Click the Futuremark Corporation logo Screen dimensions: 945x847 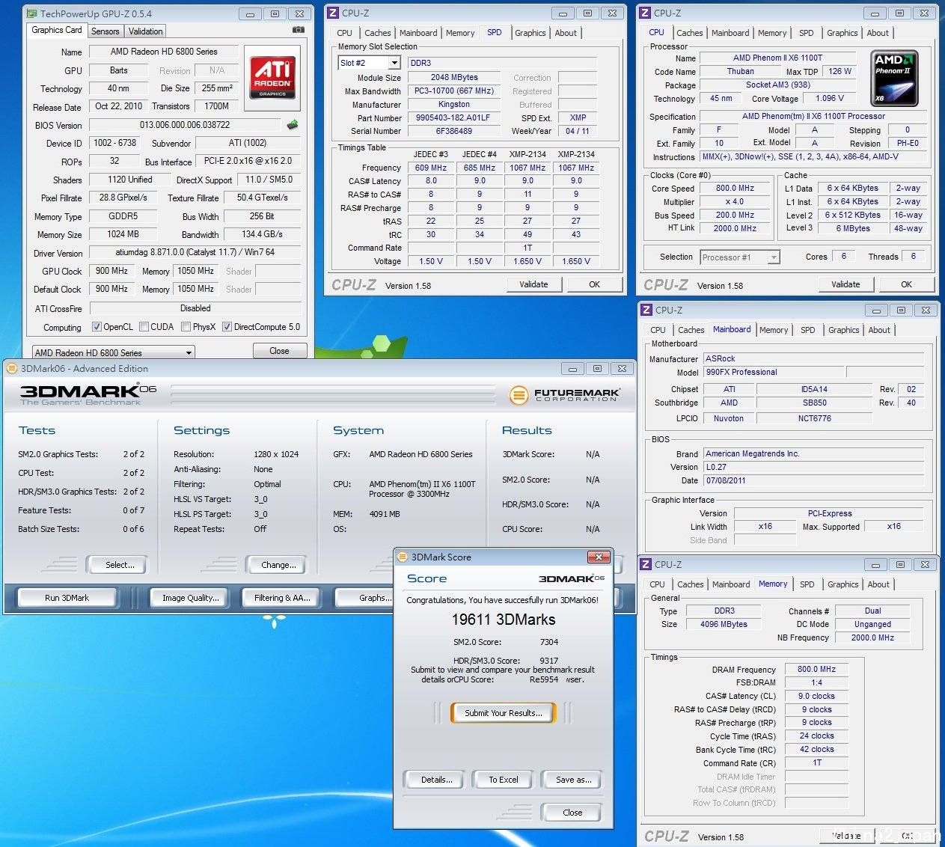[x=565, y=395]
